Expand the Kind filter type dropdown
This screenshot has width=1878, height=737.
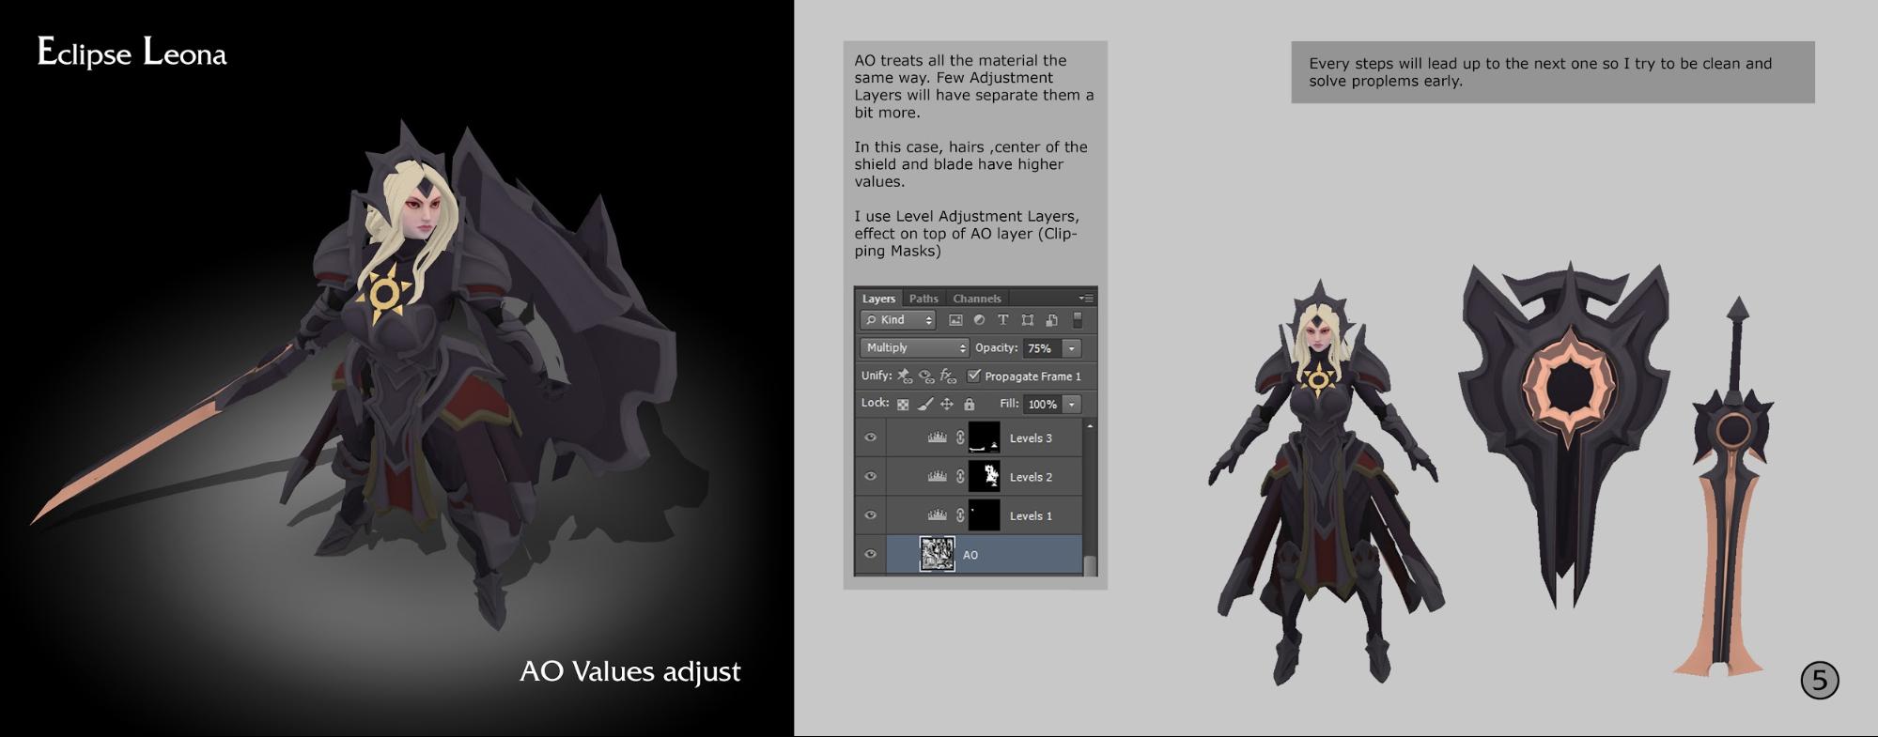pyautogui.click(x=897, y=320)
